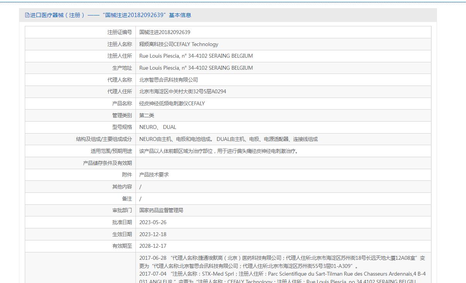The width and height of the screenshot is (466, 283).
Task: Select product name 经皮神经低频电刺激仪CEFALY
Action: [172, 103]
